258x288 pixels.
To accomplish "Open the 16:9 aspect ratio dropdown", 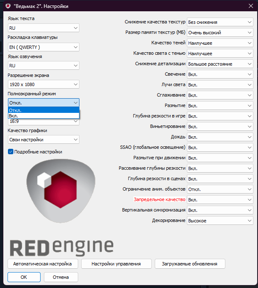I will pos(43,122).
